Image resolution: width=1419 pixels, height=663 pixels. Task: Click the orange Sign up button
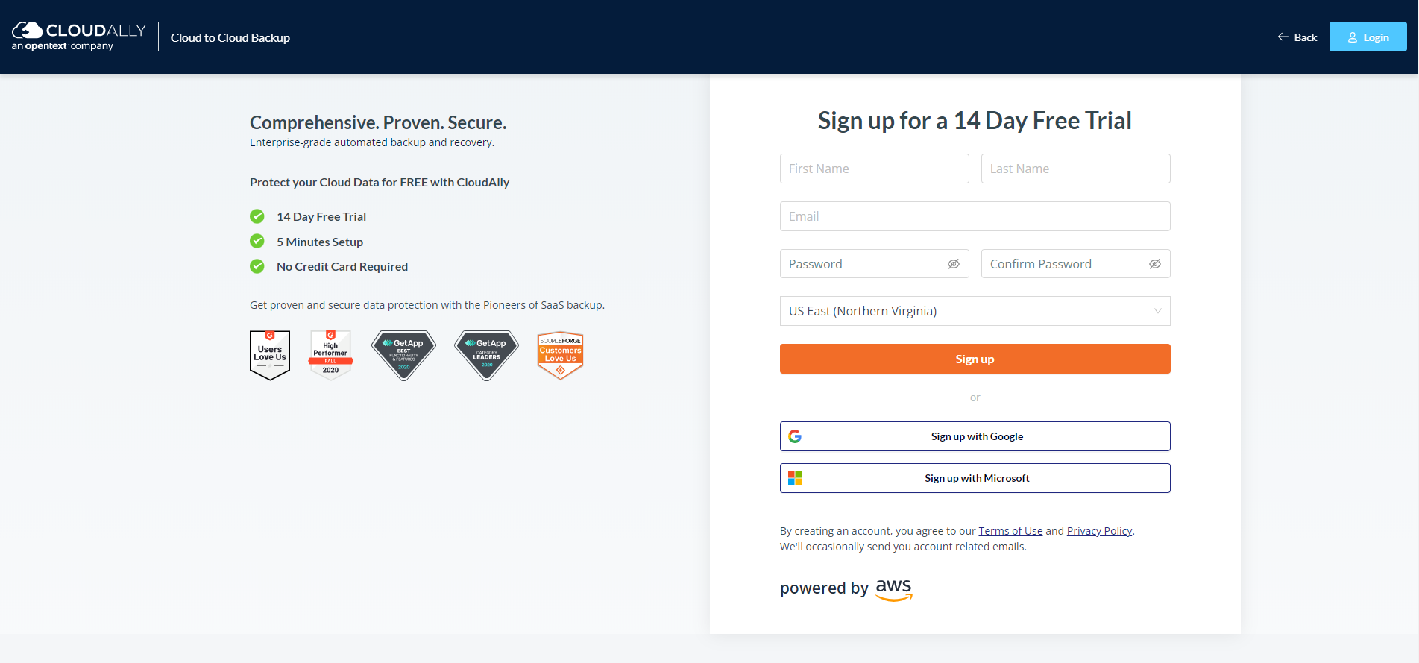(x=975, y=359)
